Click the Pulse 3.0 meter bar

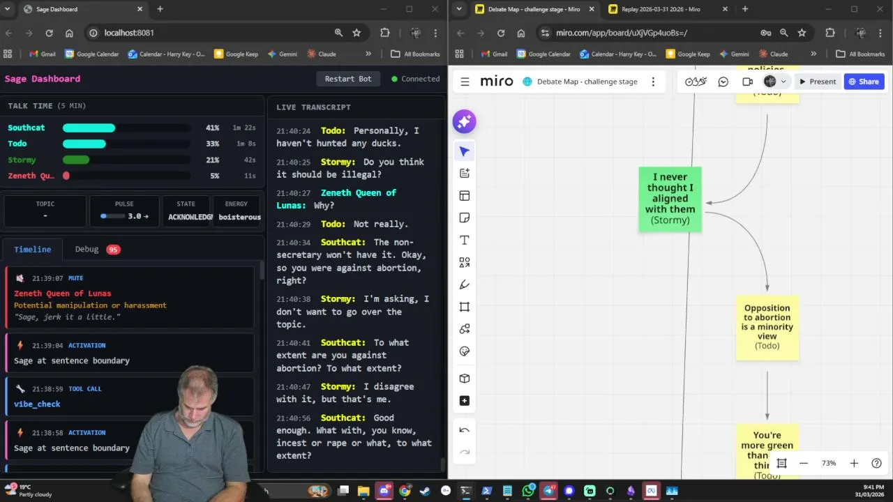pos(112,216)
